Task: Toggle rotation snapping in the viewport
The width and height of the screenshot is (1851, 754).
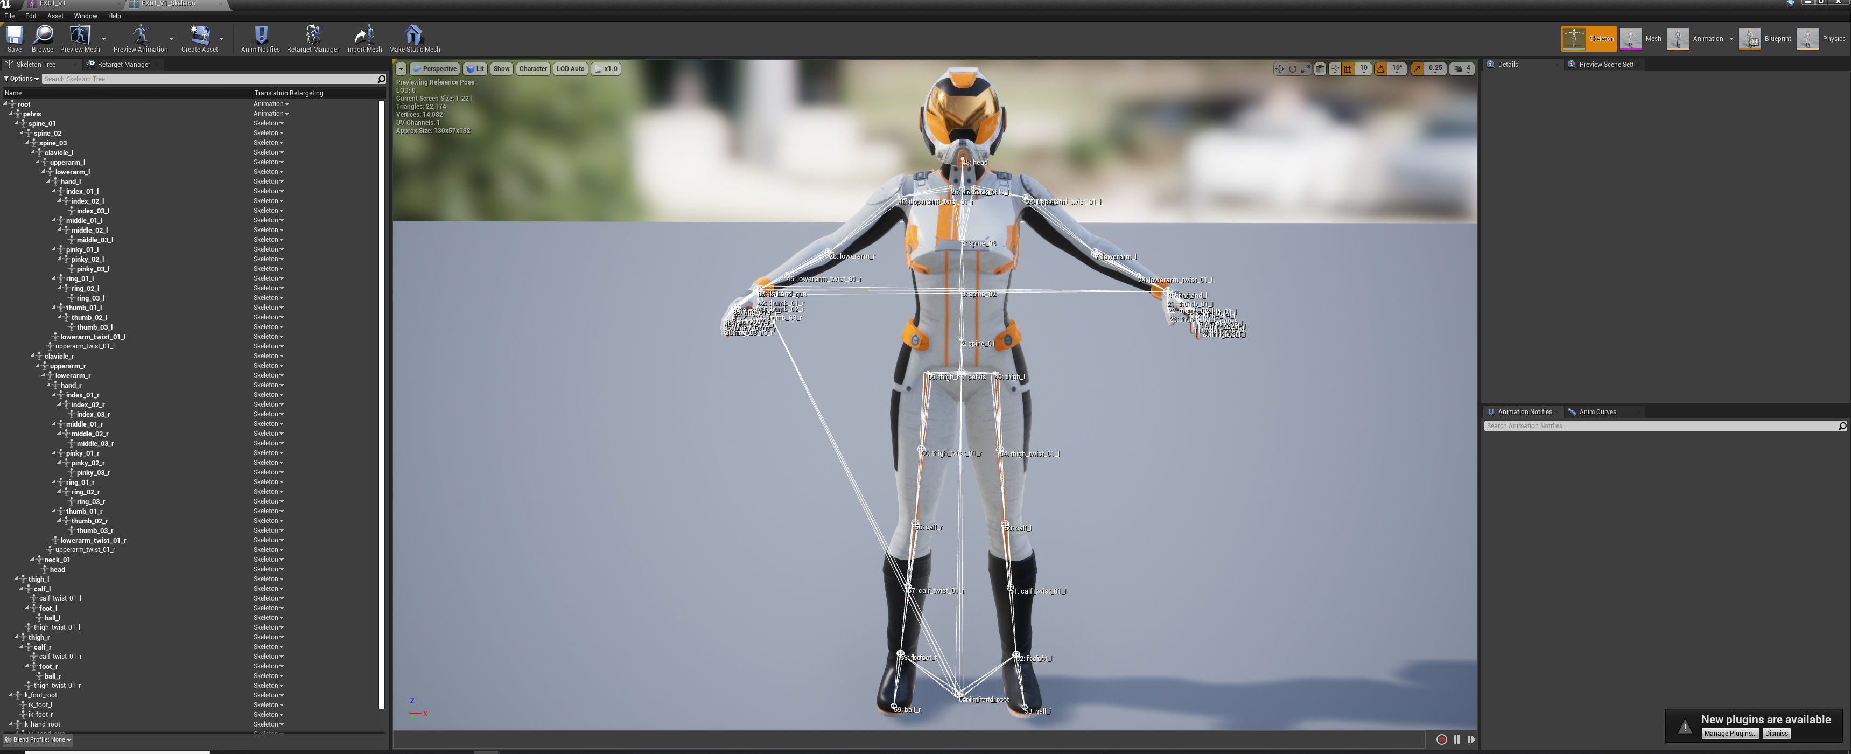Action: (1380, 69)
